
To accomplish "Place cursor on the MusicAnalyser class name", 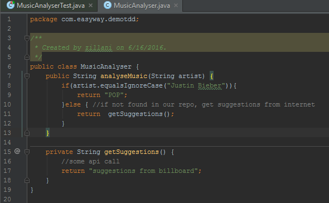I will (106, 66).
